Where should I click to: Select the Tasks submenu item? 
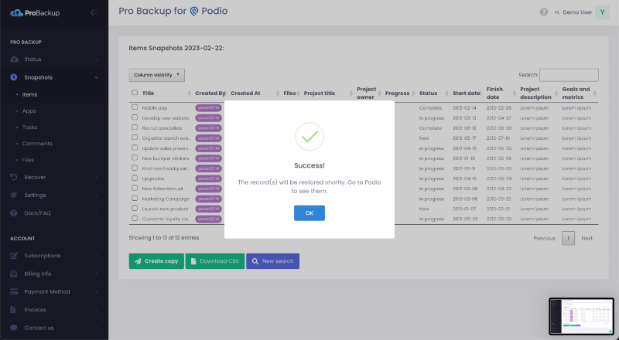click(x=30, y=127)
